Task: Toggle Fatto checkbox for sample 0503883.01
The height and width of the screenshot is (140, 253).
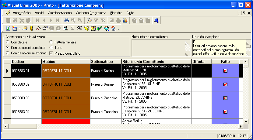Action: (225, 71)
